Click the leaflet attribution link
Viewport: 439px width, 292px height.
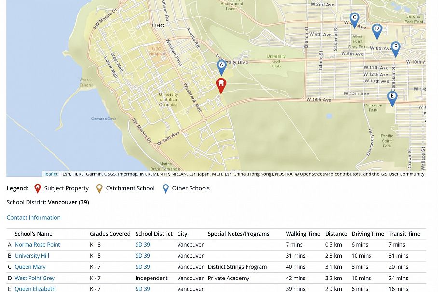(x=51, y=174)
